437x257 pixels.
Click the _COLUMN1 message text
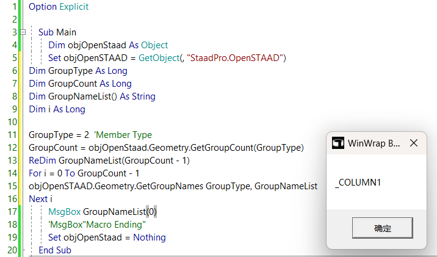[x=358, y=183]
